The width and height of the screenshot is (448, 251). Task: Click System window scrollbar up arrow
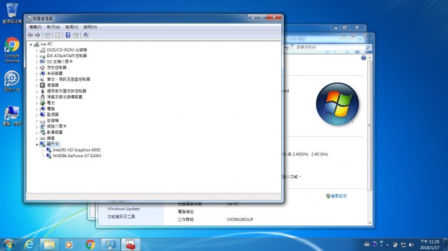pyautogui.click(x=370, y=58)
